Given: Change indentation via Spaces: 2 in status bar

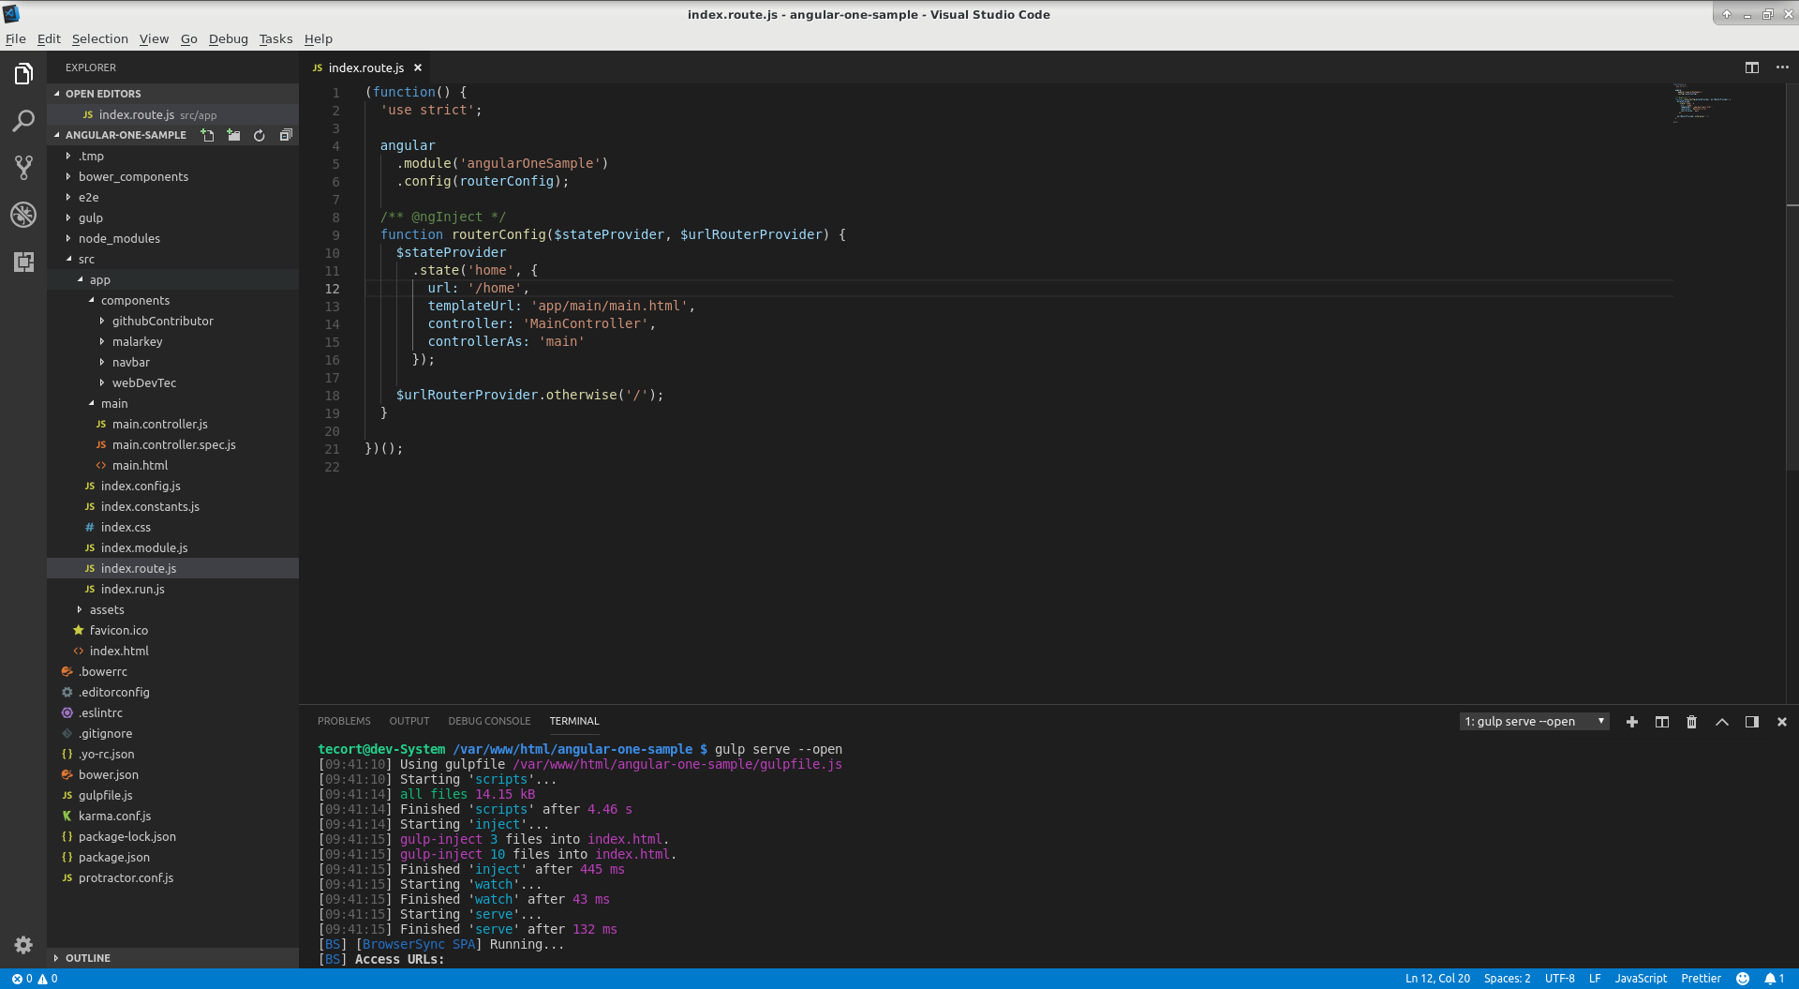Looking at the screenshot, I should (1508, 979).
